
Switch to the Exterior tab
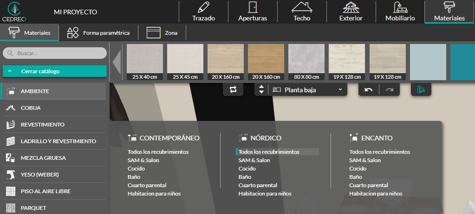coord(351,12)
